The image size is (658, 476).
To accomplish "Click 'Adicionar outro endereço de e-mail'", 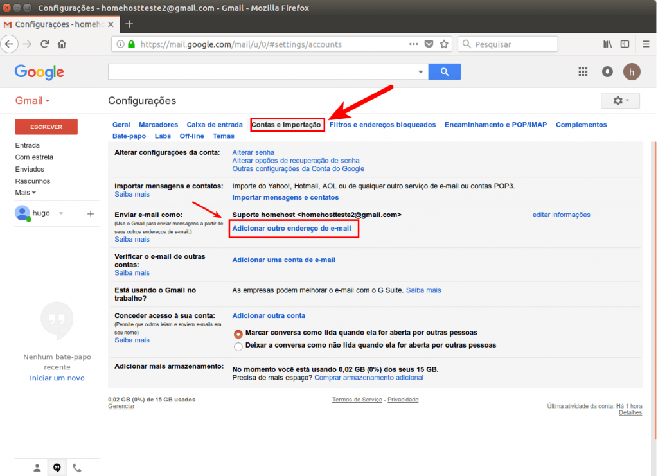I will (x=294, y=229).
